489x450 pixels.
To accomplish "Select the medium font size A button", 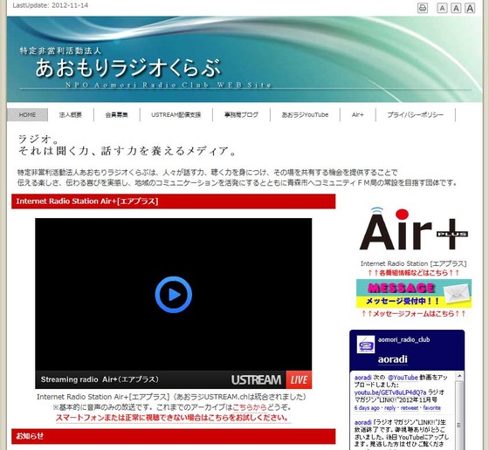I will pyautogui.click(x=456, y=8).
